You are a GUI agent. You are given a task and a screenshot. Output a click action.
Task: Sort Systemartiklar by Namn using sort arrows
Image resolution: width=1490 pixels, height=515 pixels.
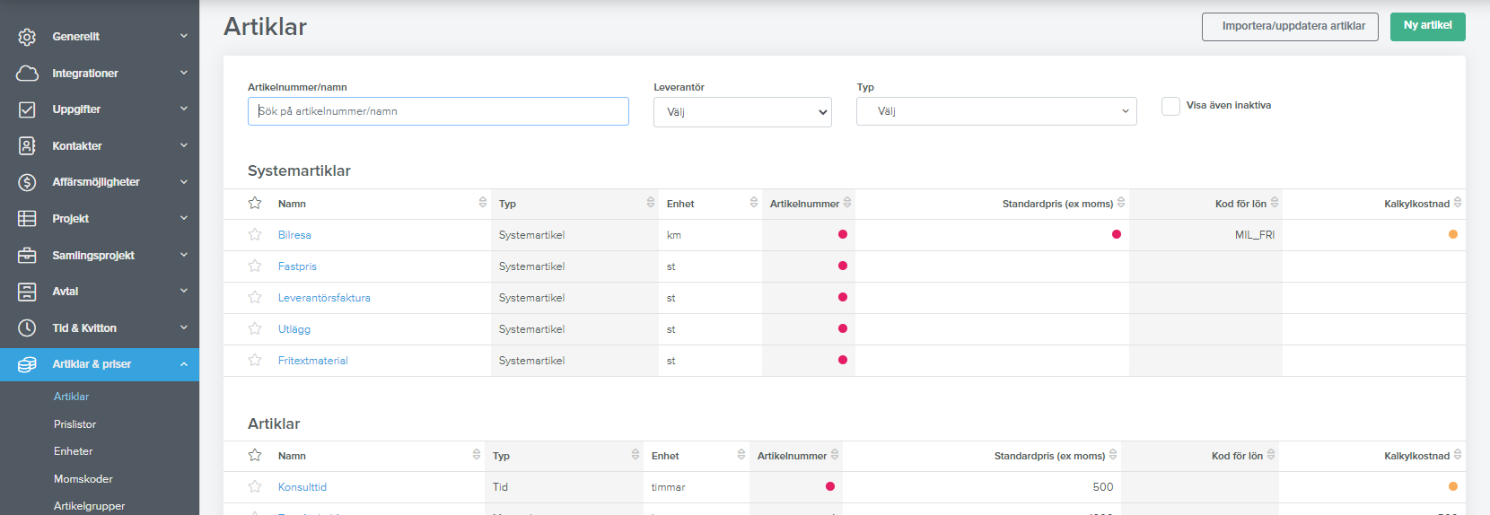pos(483,203)
